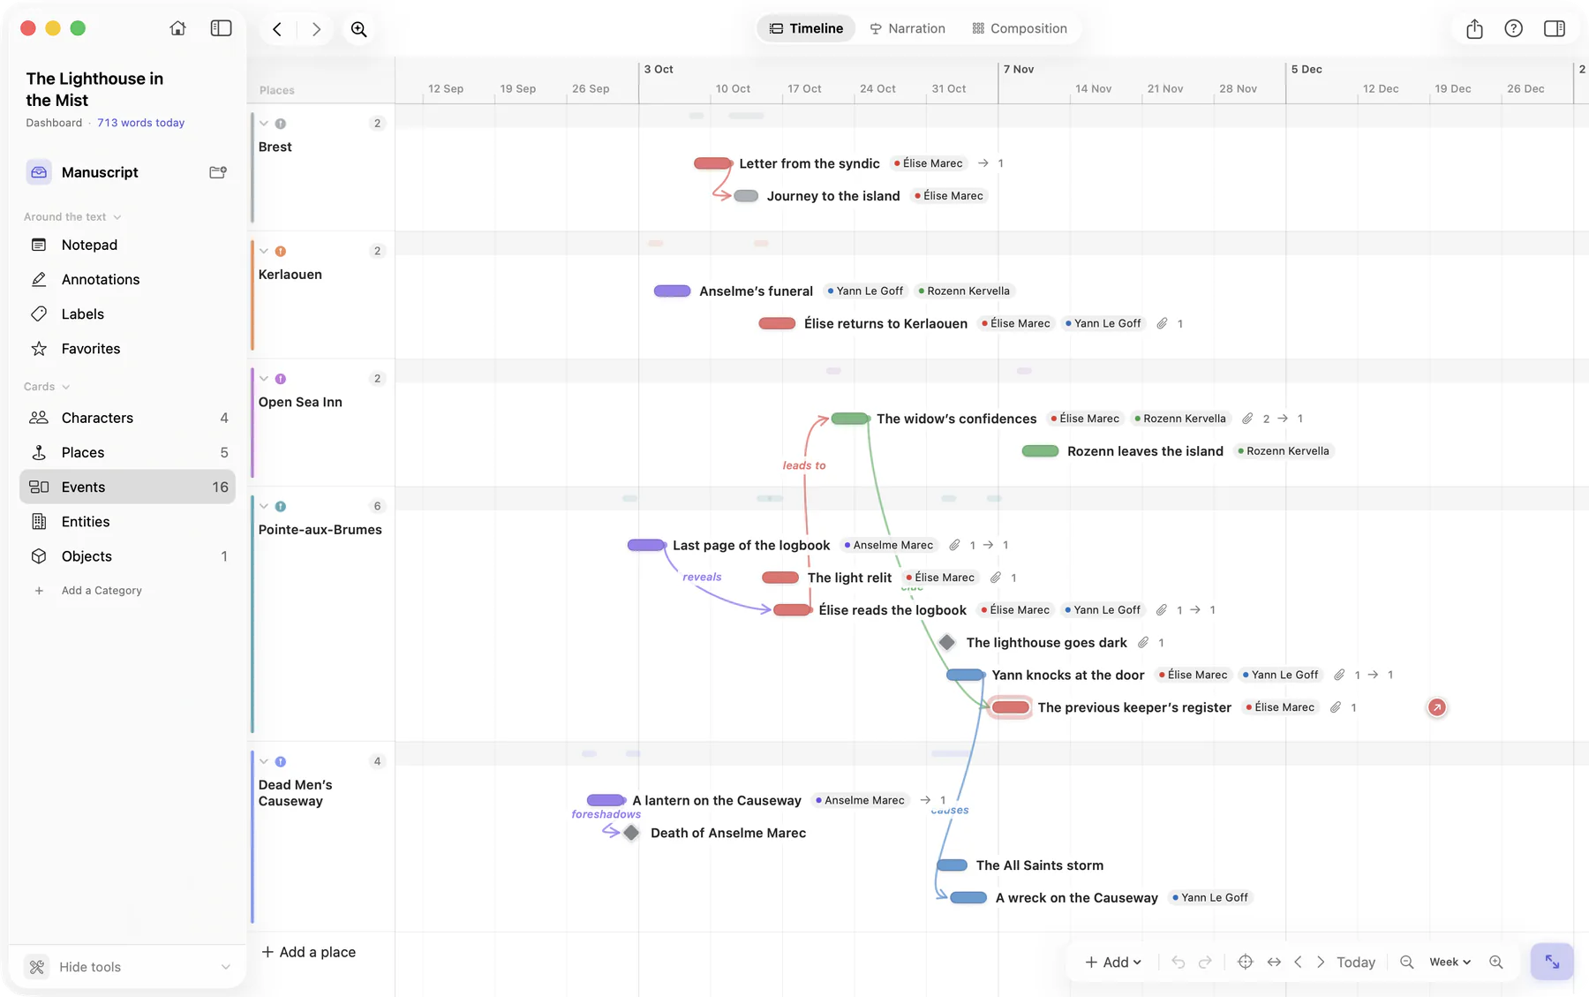Click Add a place button
This screenshot has height=997, width=1589.
tap(309, 952)
